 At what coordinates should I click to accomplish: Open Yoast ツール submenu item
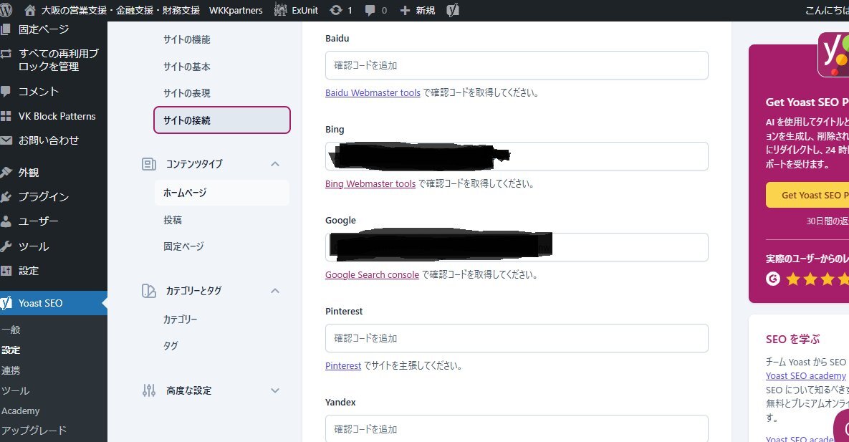click(x=16, y=391)
